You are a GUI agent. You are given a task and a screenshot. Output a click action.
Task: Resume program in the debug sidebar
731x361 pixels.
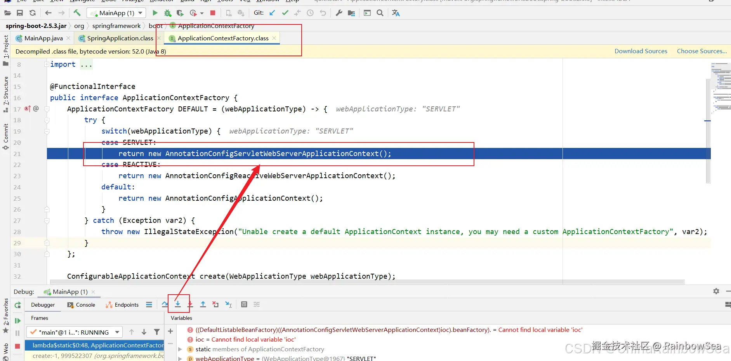[17, 321]
